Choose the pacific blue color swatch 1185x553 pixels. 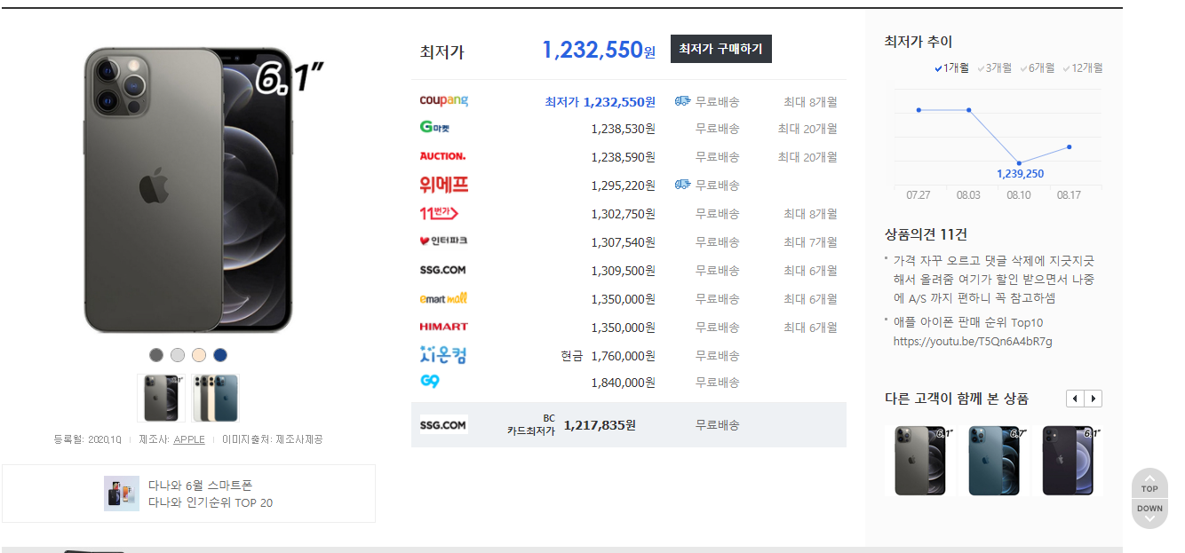pos(220,355)
